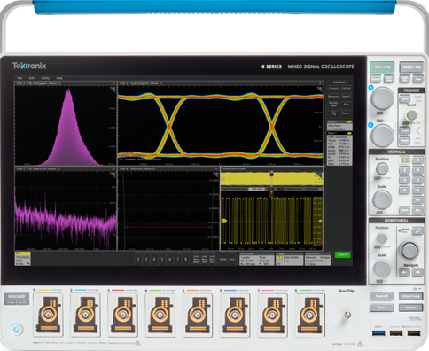Close the Plot 2 TIE Spectrum view
Viewport: 429px width, 351px height.
[x=113, y=168]
